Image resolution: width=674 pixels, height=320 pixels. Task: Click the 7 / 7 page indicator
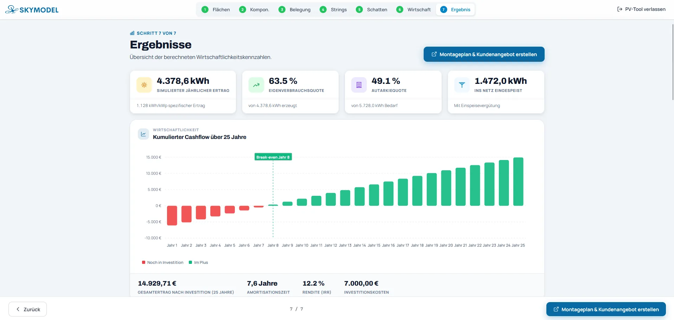[x=296, y=309]
